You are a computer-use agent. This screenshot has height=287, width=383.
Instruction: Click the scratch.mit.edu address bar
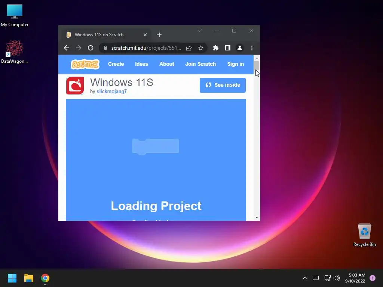coord(146,48)
